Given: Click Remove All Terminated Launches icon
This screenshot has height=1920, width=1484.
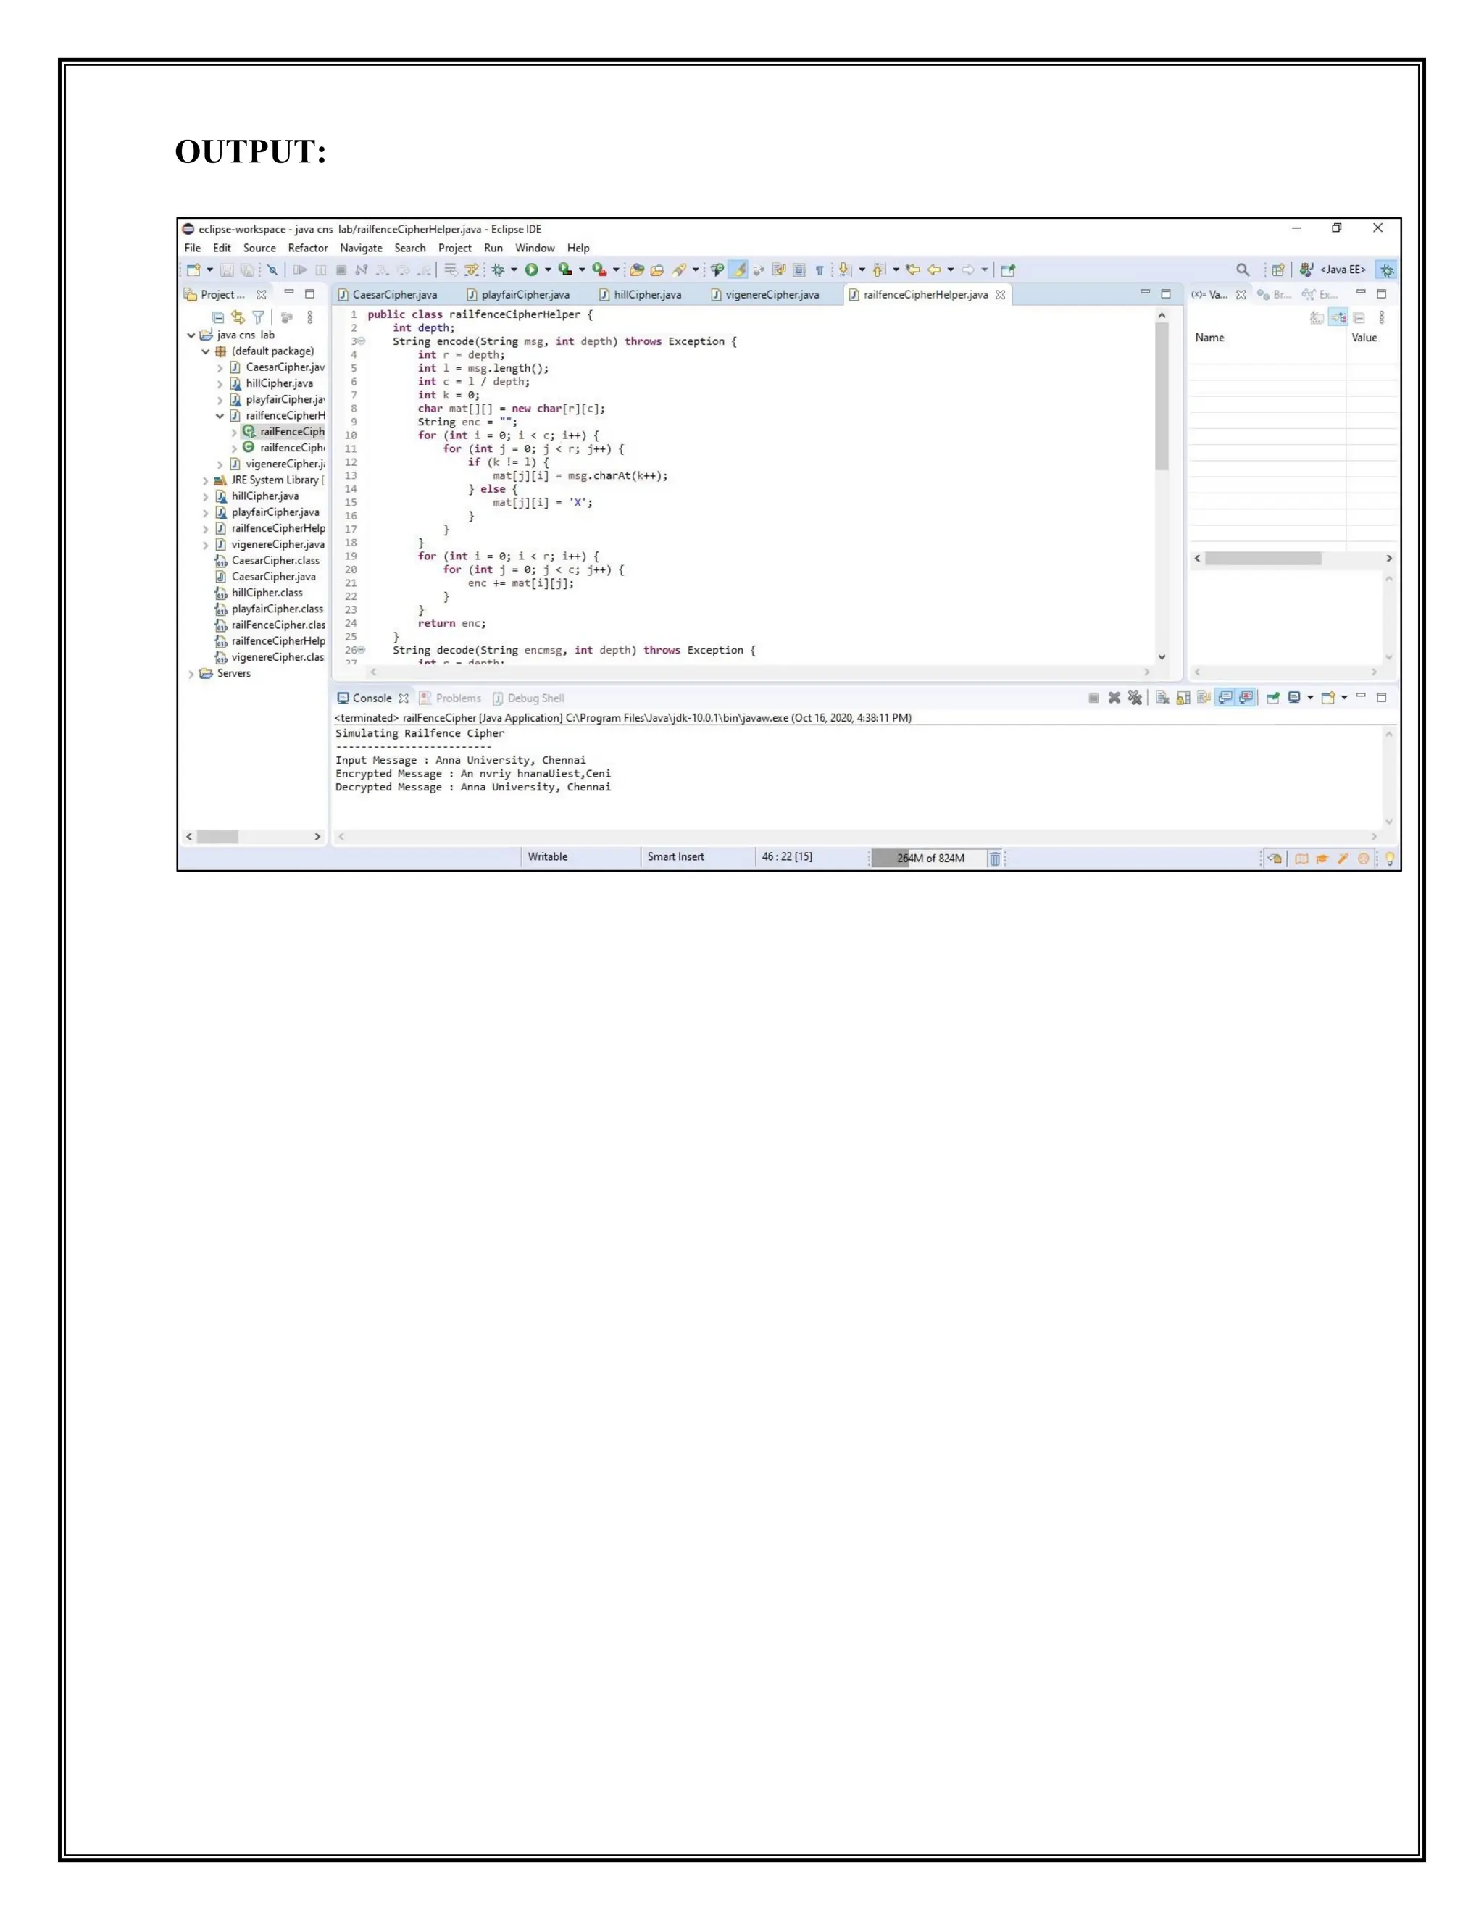Looking at the screenshot, I should [1135, 697].
